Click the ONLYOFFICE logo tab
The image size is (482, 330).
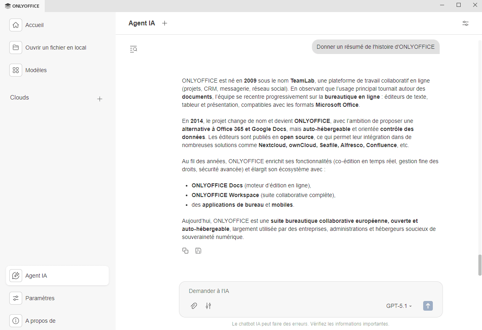[22, 6]
